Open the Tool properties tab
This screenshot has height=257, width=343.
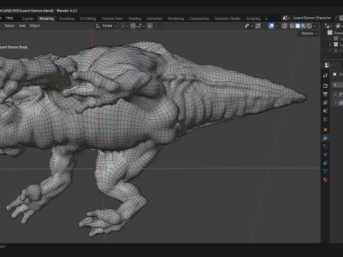325,76
